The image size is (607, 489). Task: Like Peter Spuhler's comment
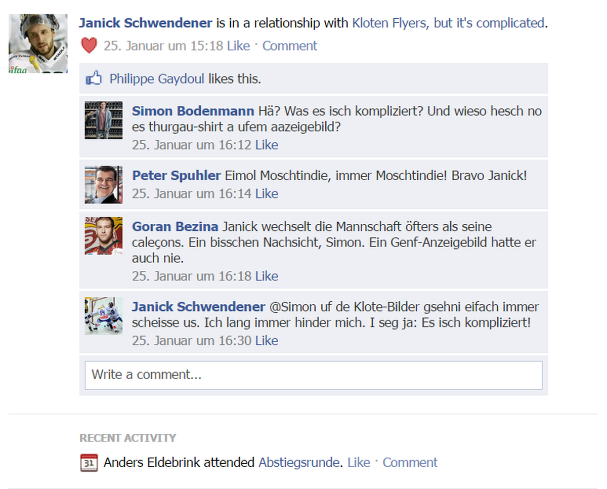click(267, 193)
